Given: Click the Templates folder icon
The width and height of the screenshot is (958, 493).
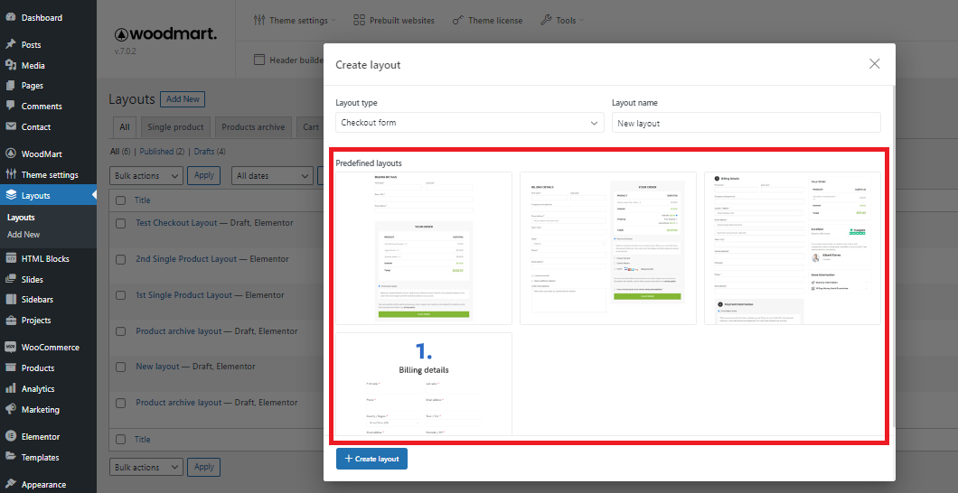Looking at the screenshot, I should 10,457.
